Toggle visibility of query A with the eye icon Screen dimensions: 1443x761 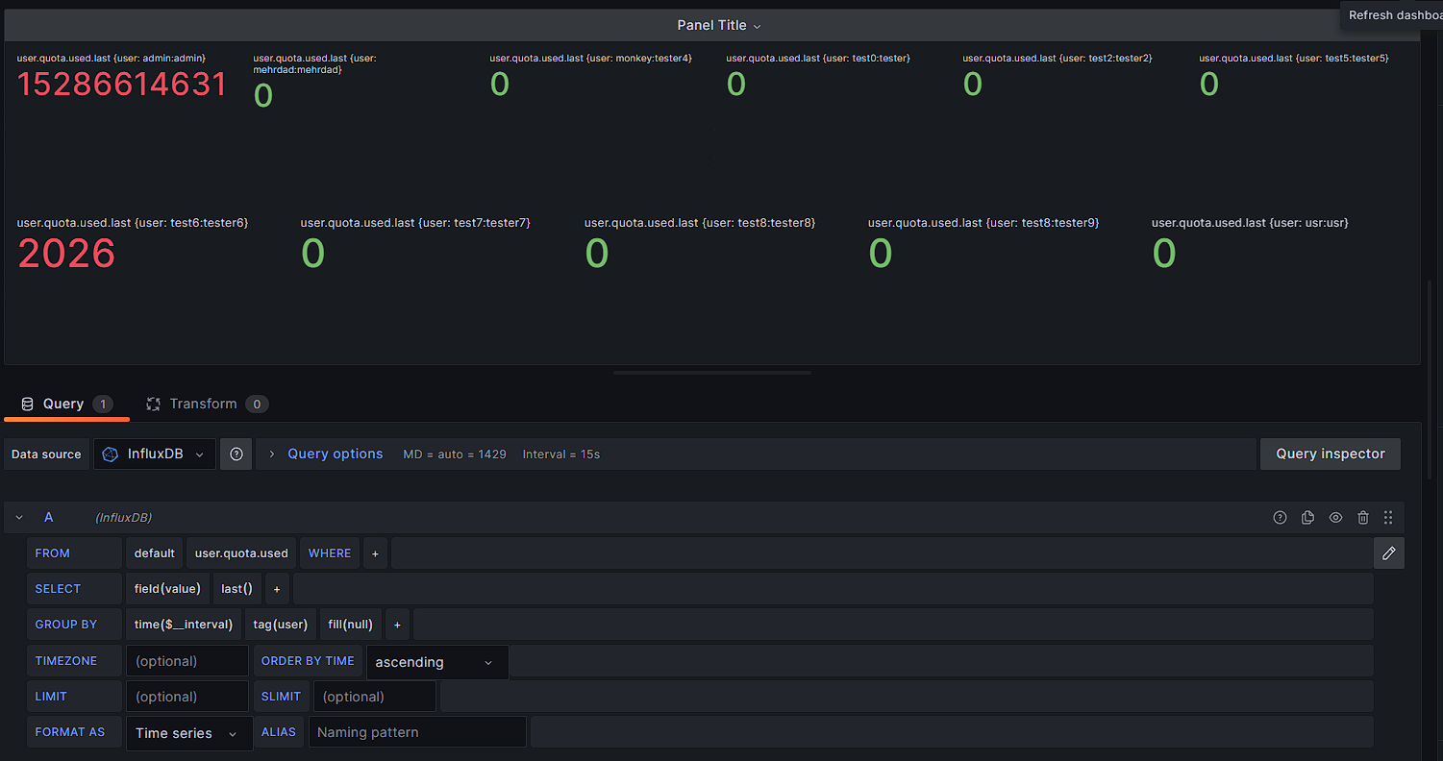click(x=1335, y=518)
